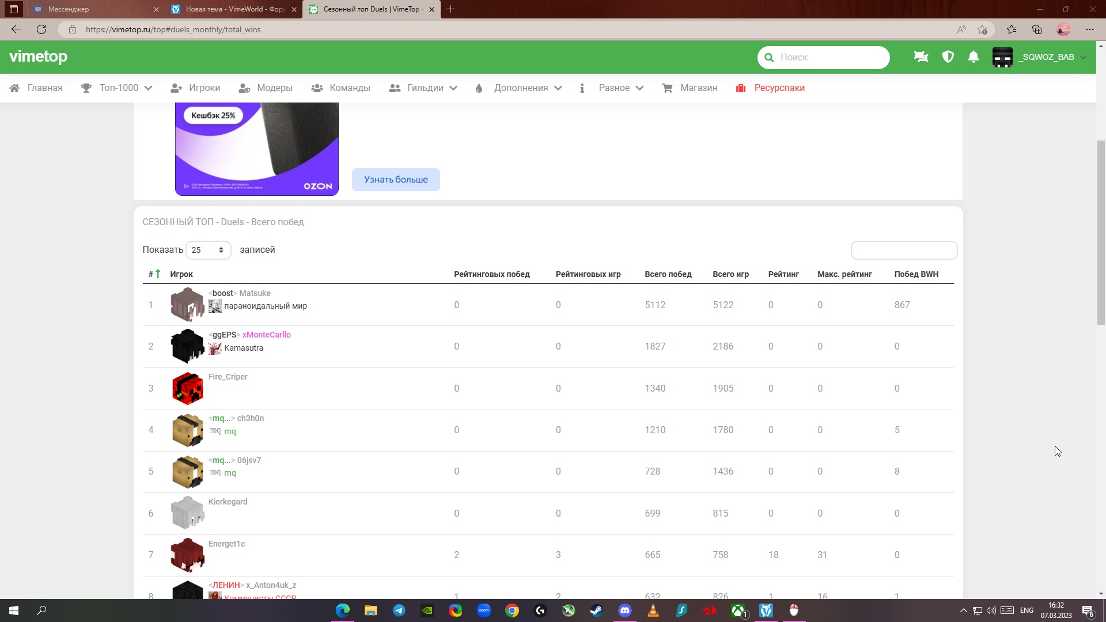Image resolution: width=1106 pixels, height=622 pixels.
Task: Open Discord from the taskbar
Action: 624,610
